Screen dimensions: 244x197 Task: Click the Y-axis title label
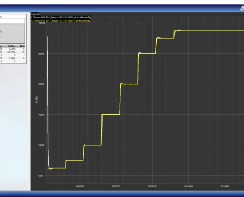36,99
